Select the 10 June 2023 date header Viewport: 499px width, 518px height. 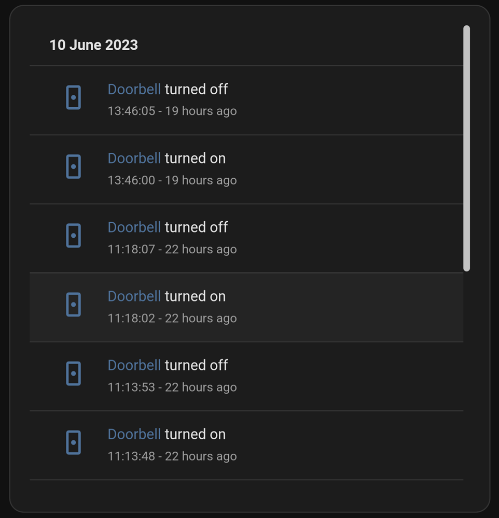coord(94,45)
